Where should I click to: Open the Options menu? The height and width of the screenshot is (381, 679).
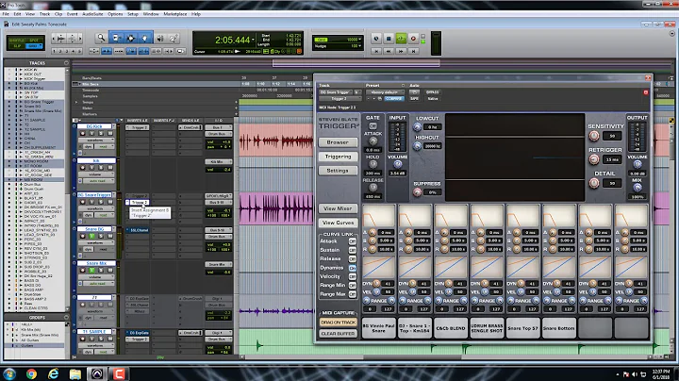click(x=115, y=14)
